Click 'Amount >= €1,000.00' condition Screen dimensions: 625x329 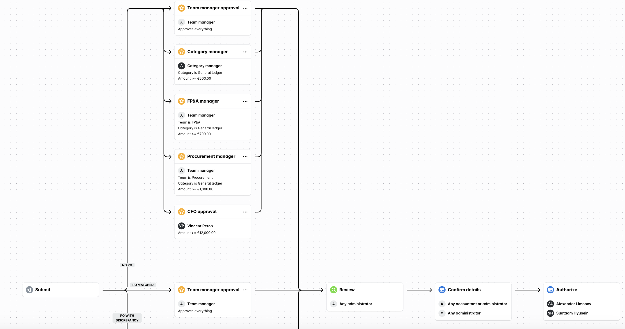pos(196,189)
